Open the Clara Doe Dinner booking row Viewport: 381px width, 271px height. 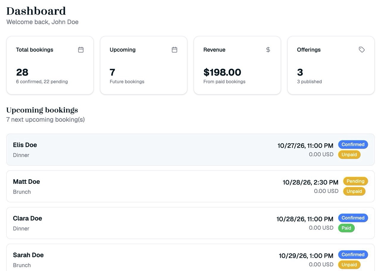click(190, 223)
